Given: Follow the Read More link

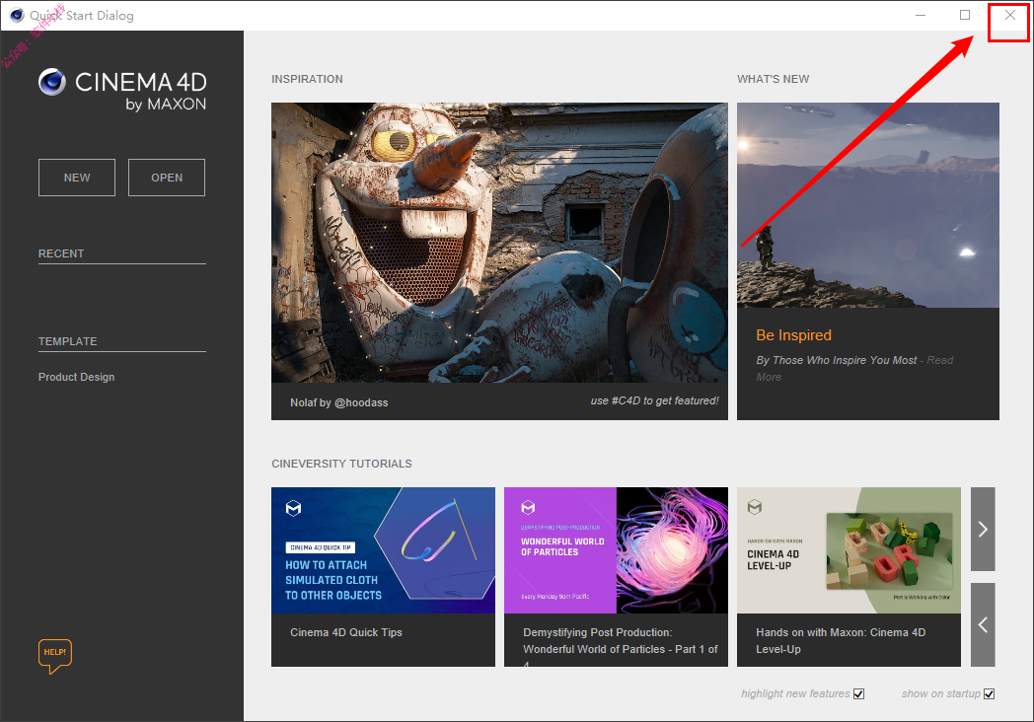Looking at the screenshot, I should (854, 369).
